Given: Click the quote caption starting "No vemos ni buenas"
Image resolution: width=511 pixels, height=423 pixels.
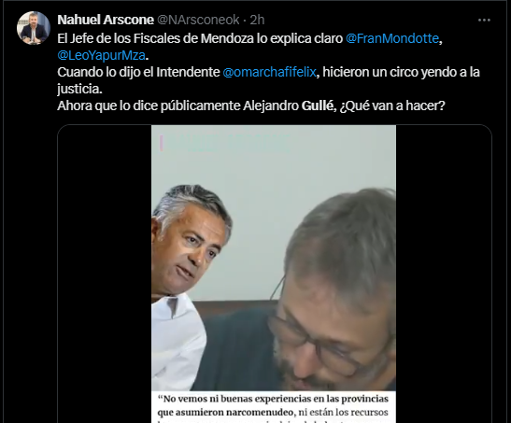Looking at the screenshot, I should [x=273, y=407].
